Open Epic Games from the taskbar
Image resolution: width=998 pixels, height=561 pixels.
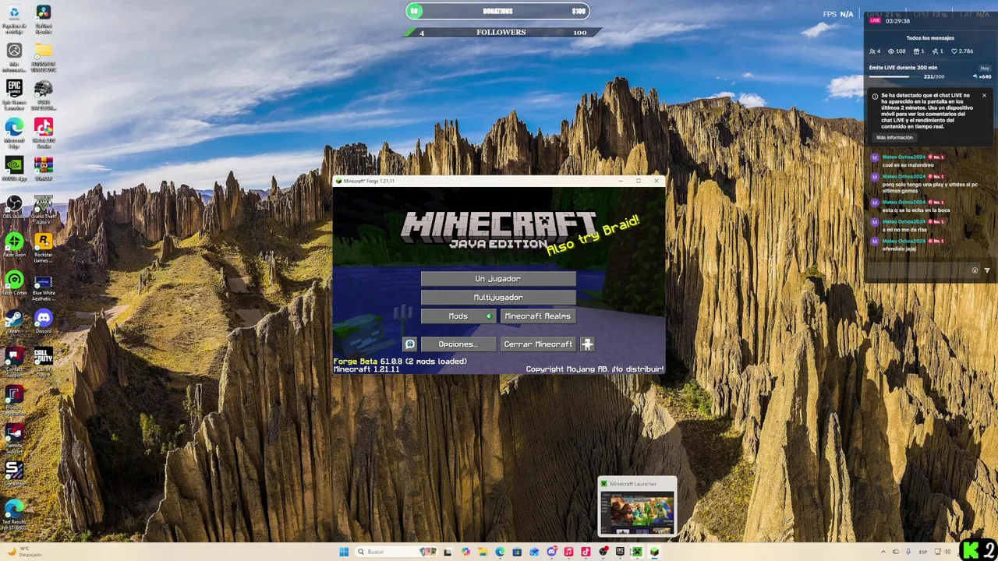(620, 552)
